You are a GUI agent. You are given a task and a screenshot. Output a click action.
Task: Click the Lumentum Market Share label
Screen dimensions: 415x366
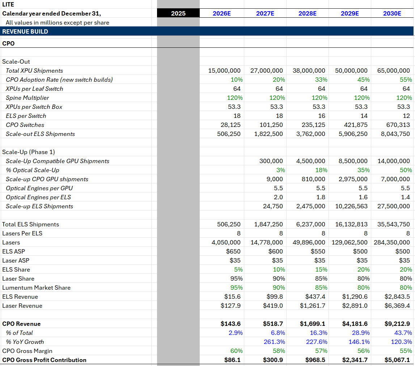point(36,288)
